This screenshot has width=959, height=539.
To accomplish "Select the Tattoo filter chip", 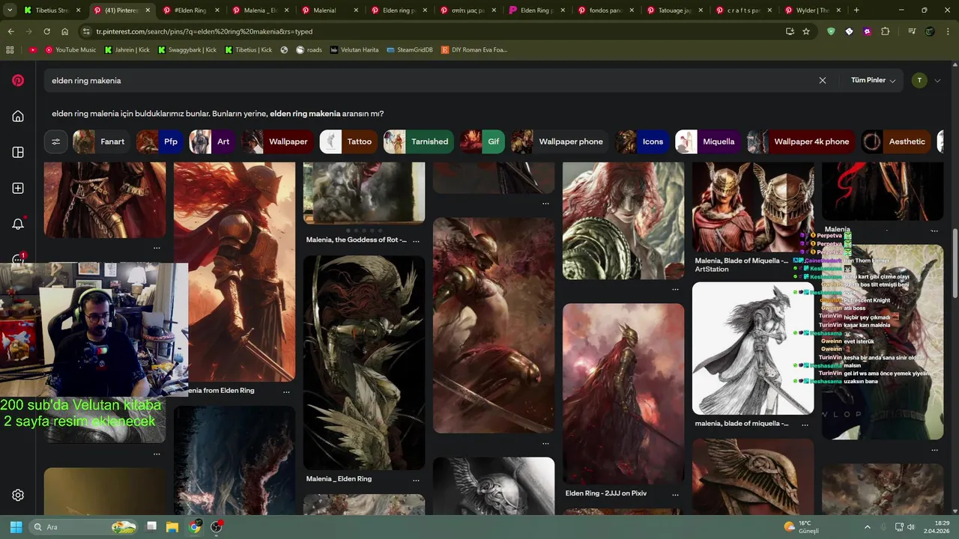I will 348,141.
